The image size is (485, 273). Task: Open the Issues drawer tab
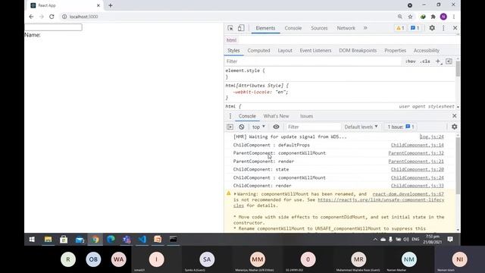click(x=306, y=116)
